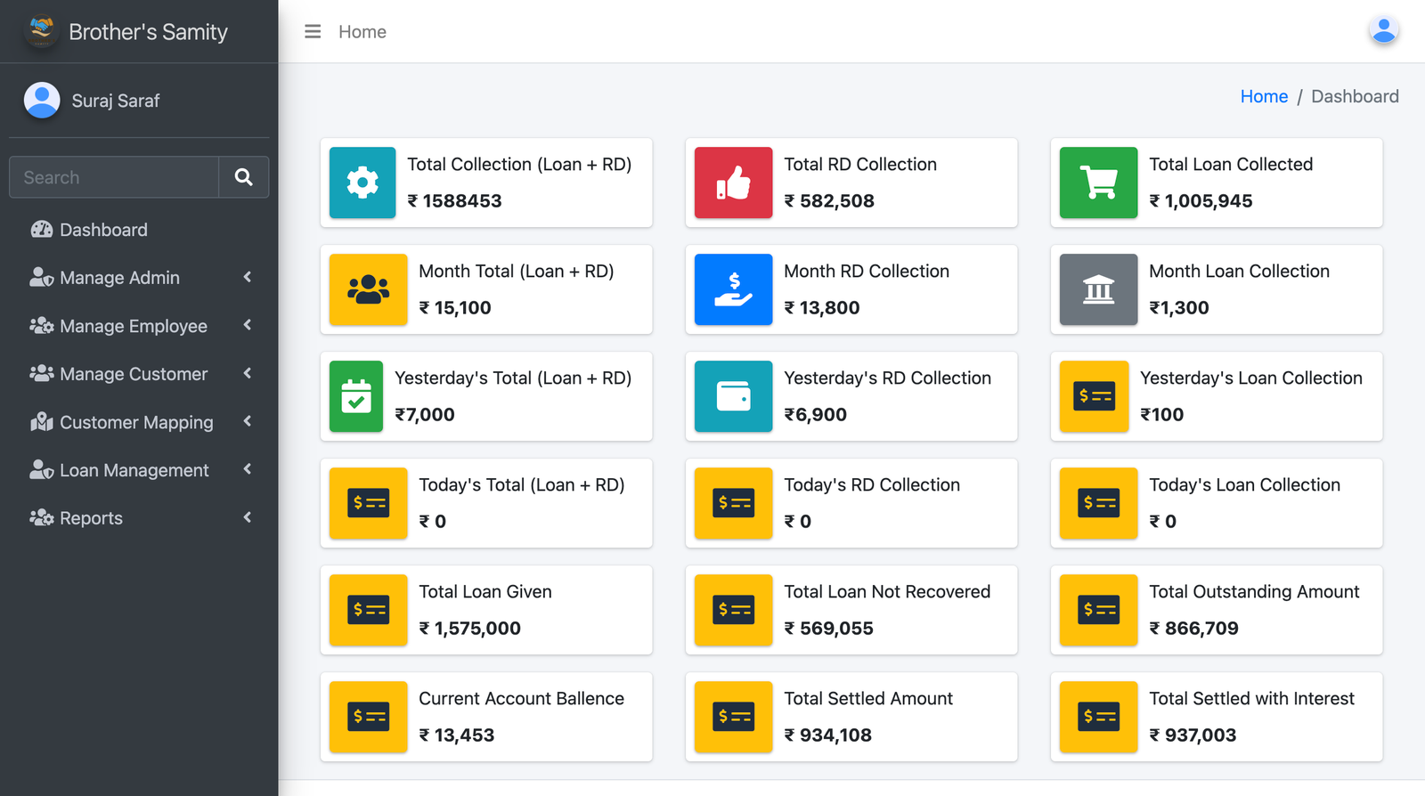Expand the Customer Mapping chevron
Viewport: 1425px width, 796px height.
tap(248, 421)
